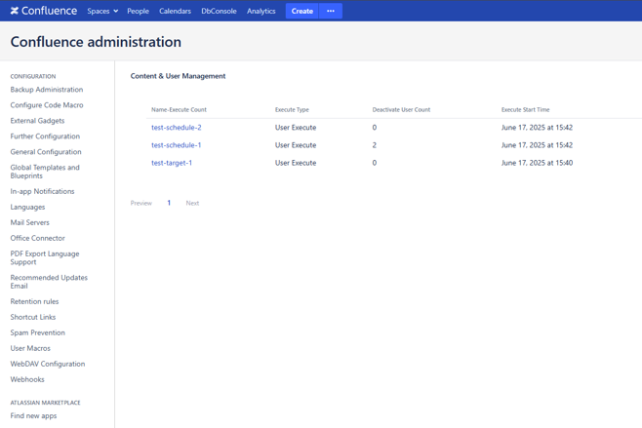Go to Mail Servers
This screenshot has width=642, height=428.
29,222
